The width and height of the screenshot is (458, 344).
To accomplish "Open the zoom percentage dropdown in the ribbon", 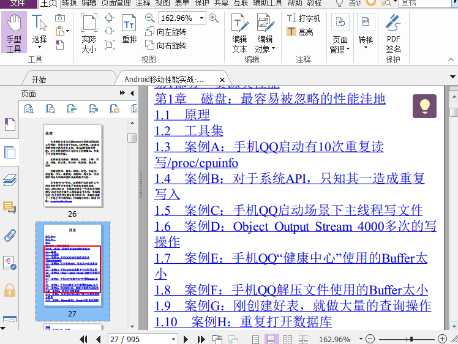I will (201, 18).
